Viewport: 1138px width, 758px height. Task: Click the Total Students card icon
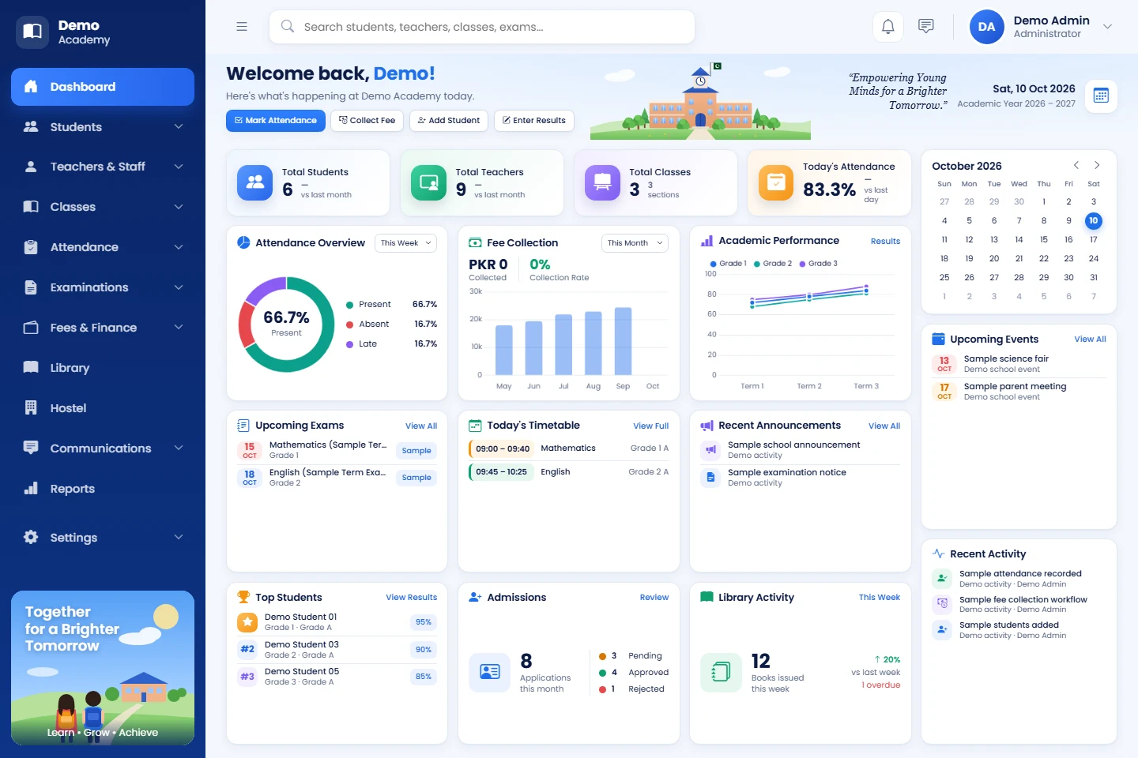click(254, 182)
